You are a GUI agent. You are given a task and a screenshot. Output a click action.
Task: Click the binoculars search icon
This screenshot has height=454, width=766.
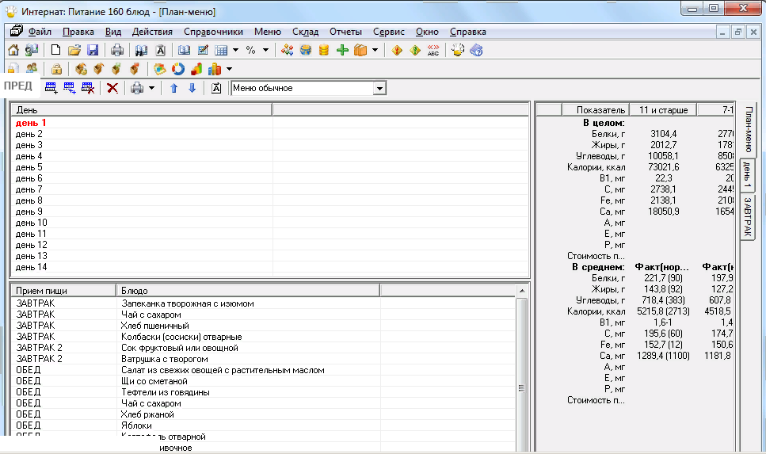(x=141, y=50)
